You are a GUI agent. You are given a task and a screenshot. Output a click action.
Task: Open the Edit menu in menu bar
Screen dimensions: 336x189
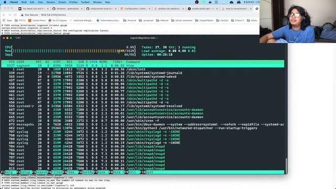tap(32, 2)
